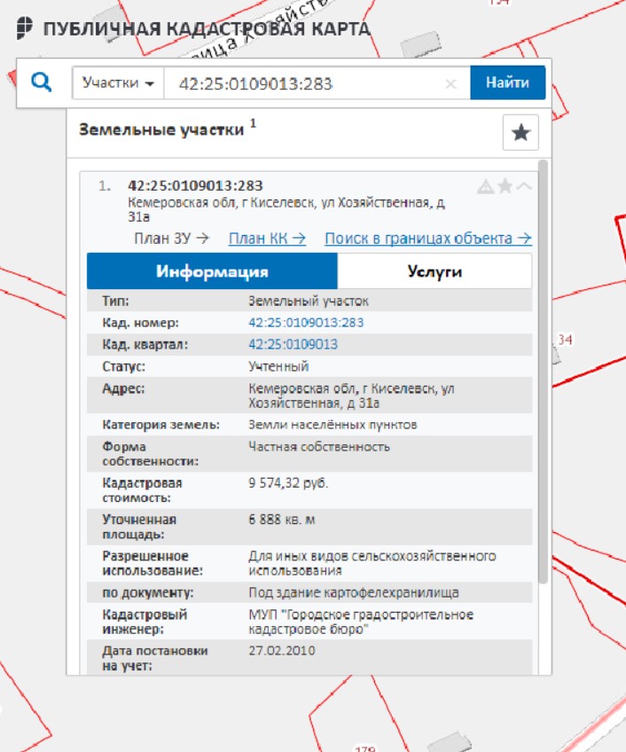Click Поиск в границах объекта link
The height and width of the screenshot is (752, 626).
428,239
